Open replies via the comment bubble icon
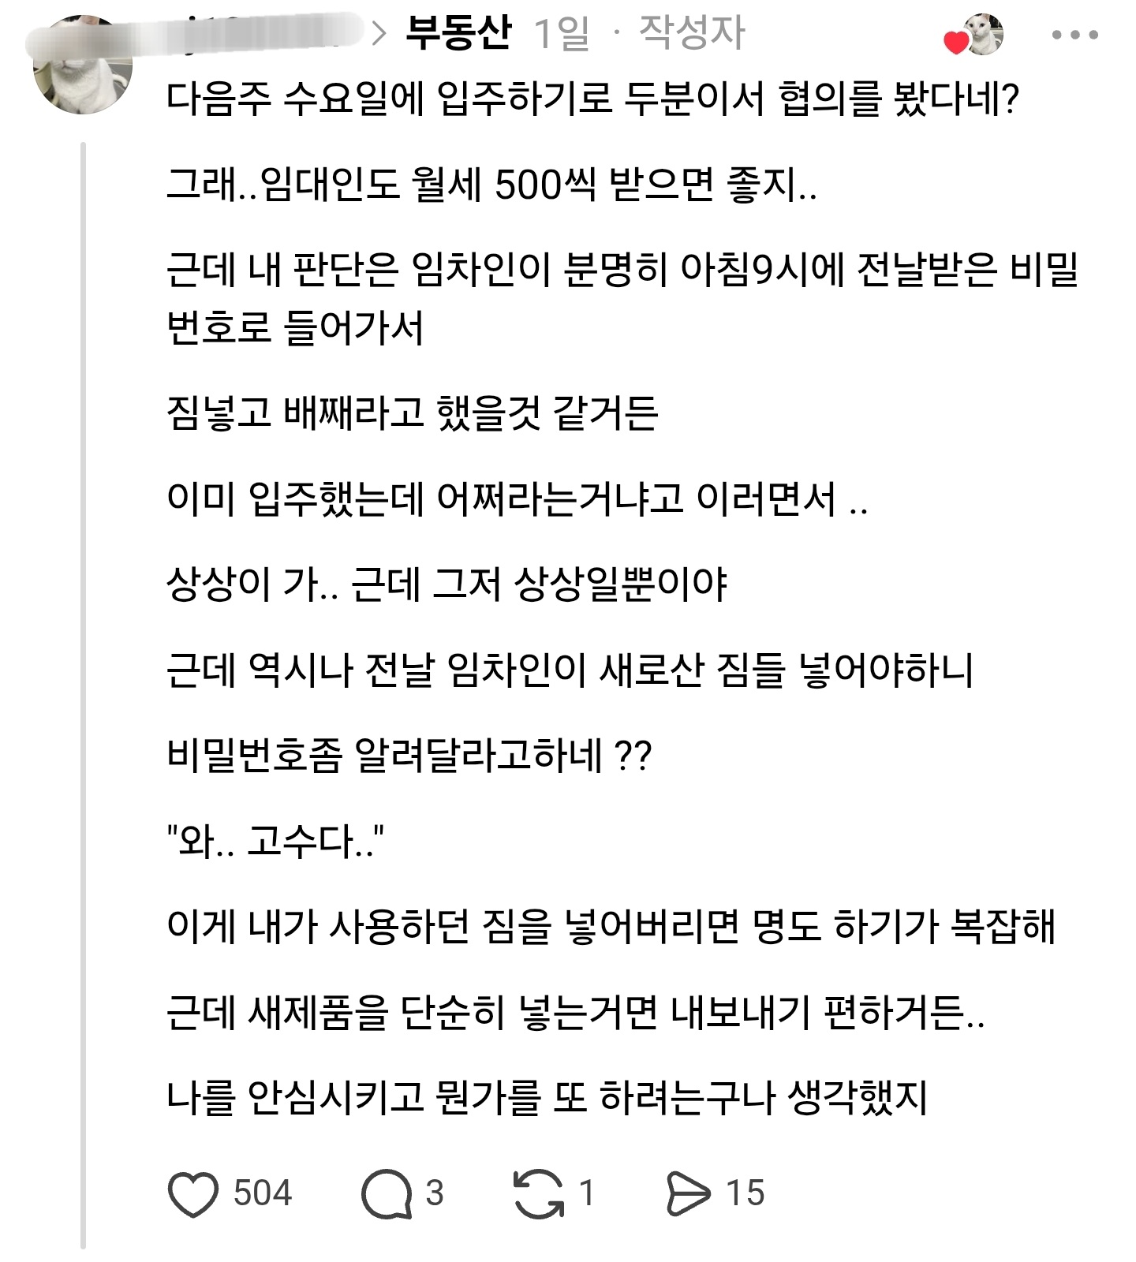1136x1262 pixels. [387, 1193]
